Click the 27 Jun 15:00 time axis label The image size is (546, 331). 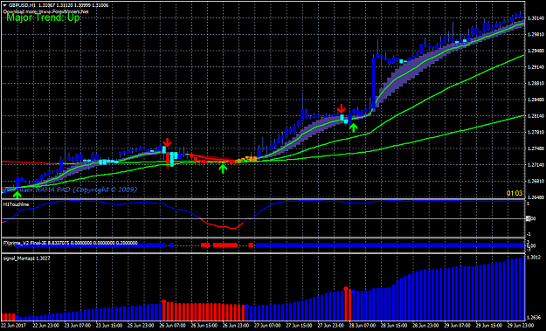298,326
